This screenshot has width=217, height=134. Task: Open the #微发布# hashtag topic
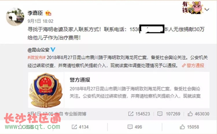pyautogui.click(x=36, y=58)
